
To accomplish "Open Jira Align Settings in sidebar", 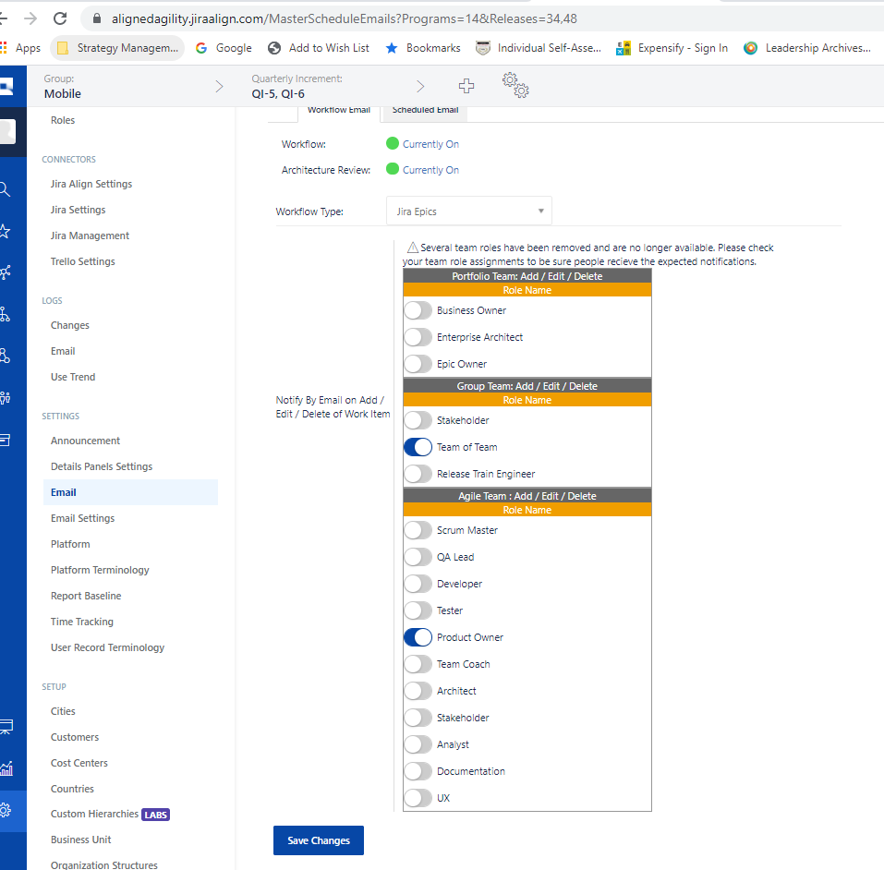I will click(91, 184).
